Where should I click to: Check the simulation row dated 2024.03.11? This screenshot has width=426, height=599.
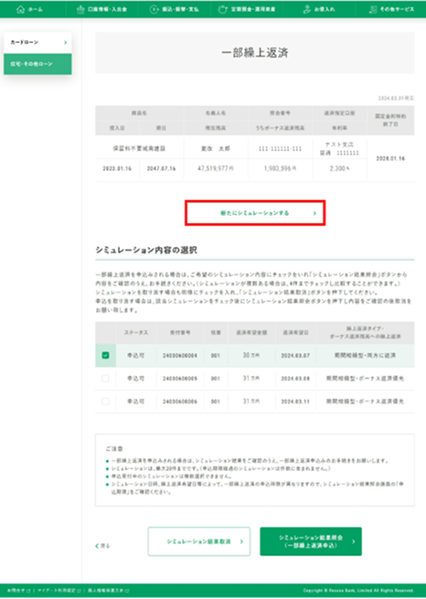pyautogui.click(x=106, y=401)
